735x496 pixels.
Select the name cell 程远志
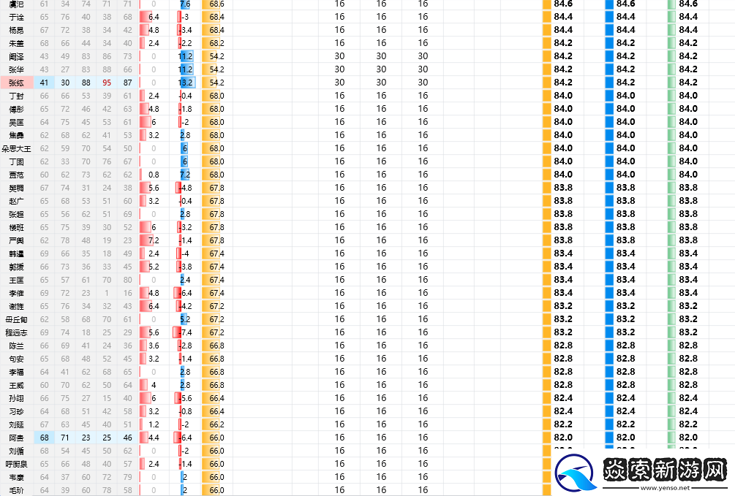point(16,332)
